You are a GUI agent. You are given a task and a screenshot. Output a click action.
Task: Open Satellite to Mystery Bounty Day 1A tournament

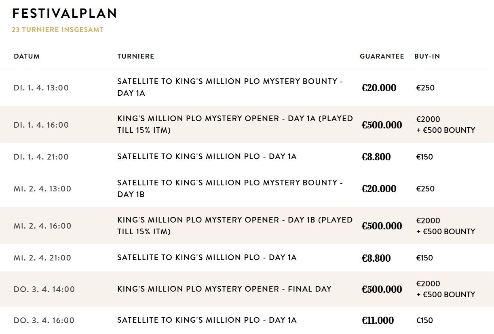coord(230,87)
